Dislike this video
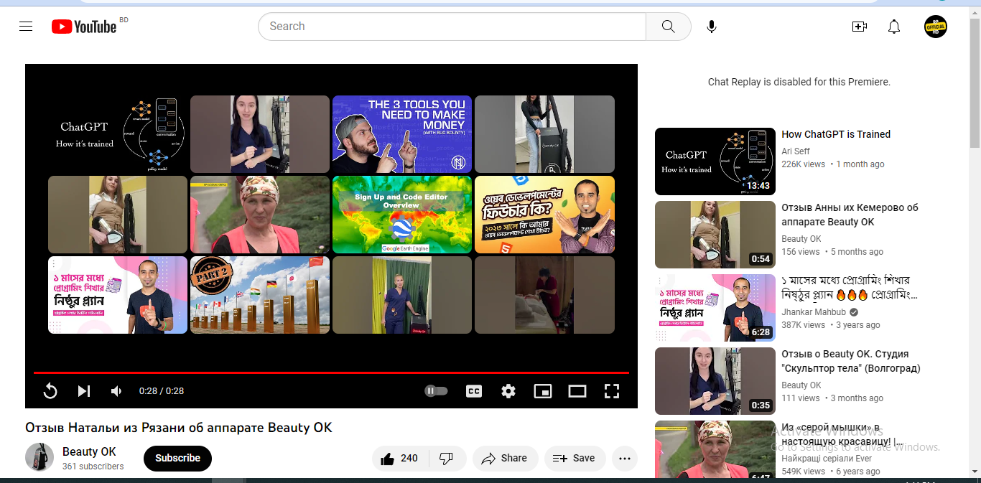Image resolution: width=981 pixels, height=483 pixels. [447, 459]
